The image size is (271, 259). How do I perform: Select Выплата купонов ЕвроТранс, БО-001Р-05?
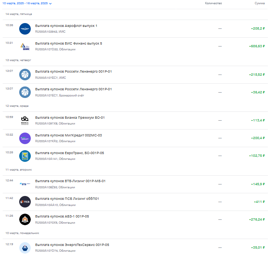point(70,153)
